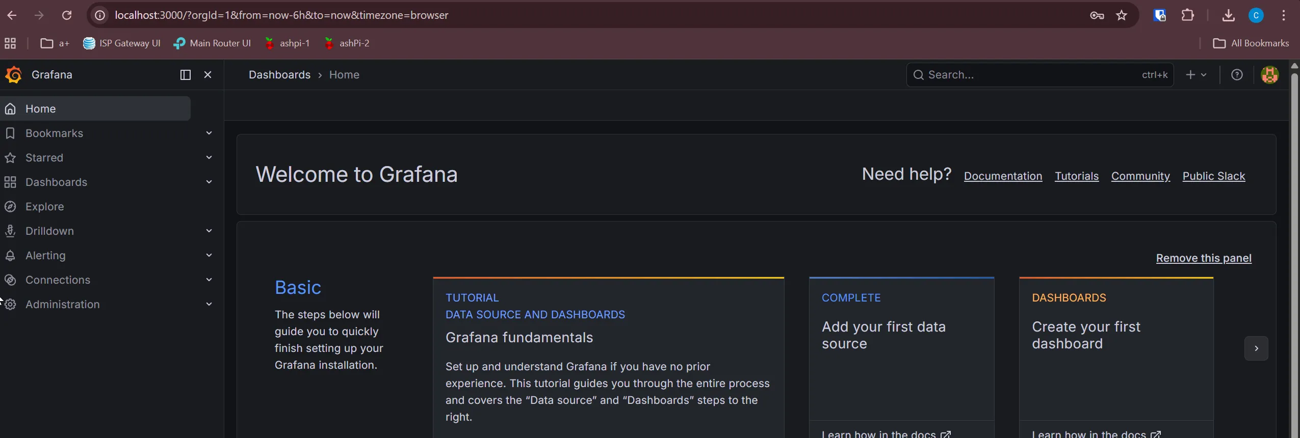Open Home in the sidebar

(95, 108)
